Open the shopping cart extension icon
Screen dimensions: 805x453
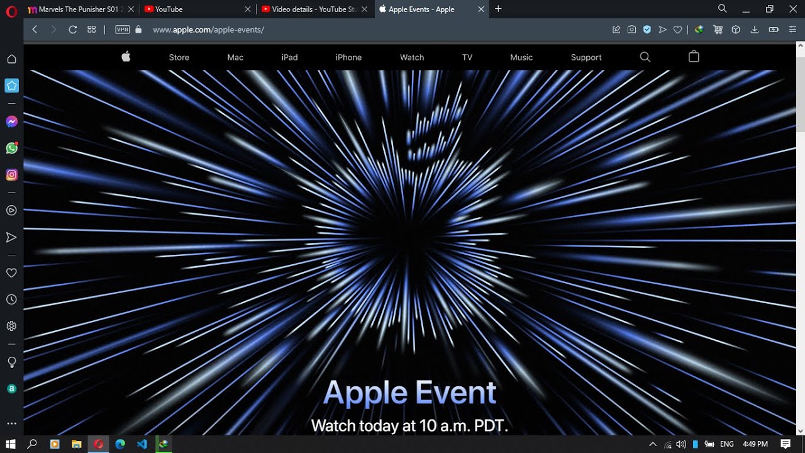718,30
